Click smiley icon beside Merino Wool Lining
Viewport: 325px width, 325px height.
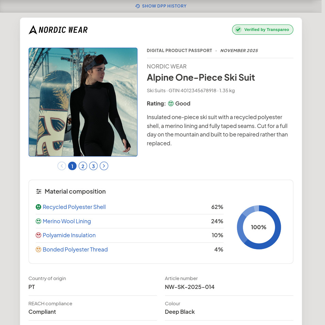point(38,221)
